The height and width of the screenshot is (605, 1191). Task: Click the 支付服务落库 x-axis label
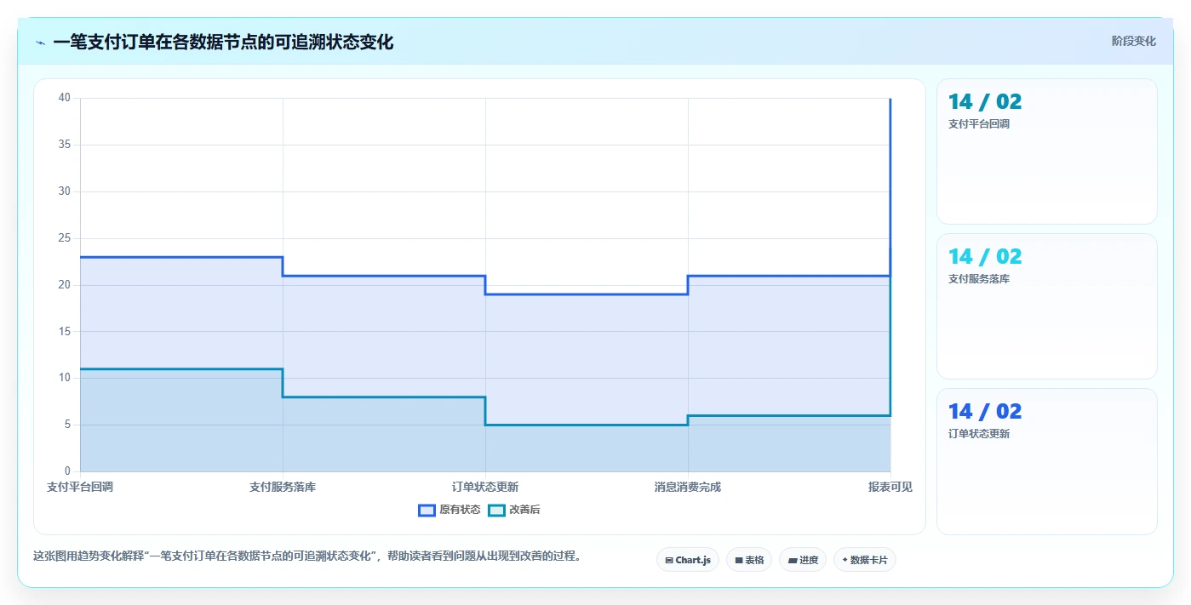click(283, 487)
